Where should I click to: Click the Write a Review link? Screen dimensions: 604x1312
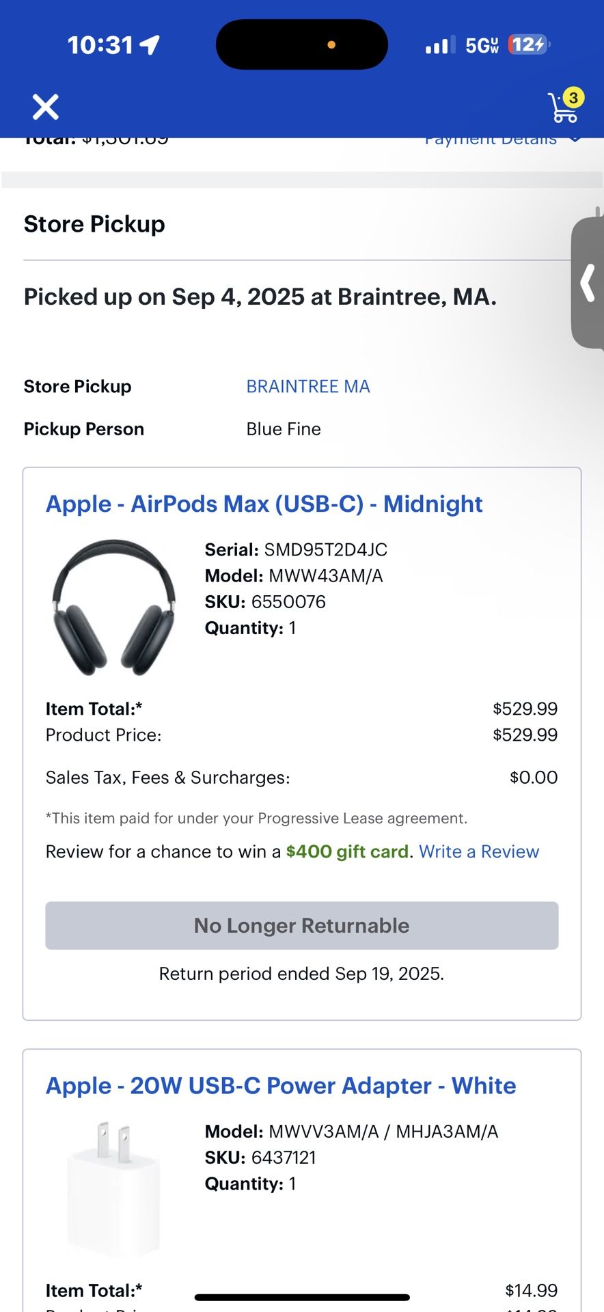point(479,852)
